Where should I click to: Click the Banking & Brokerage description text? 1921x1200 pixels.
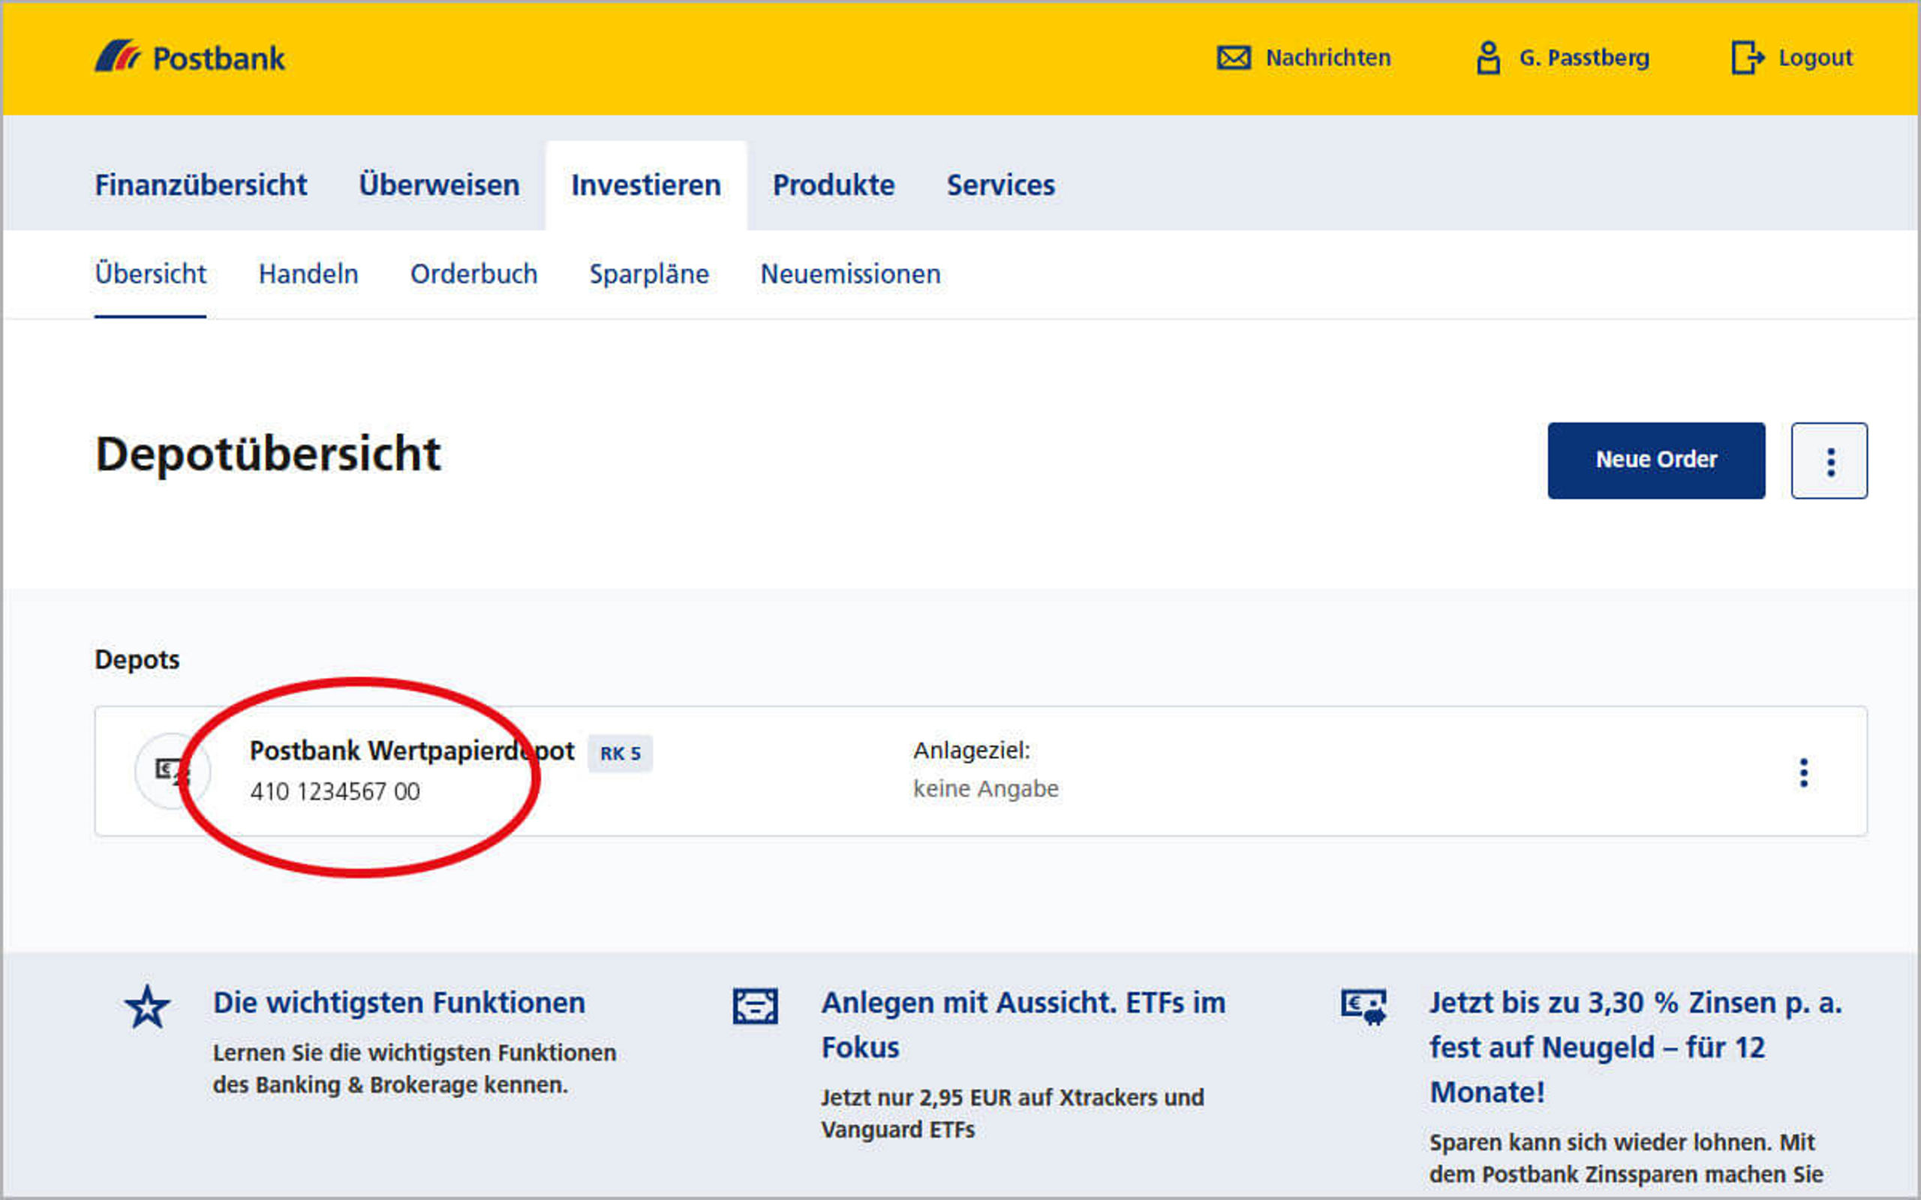pyautogui.click(x=414, y=1068)
